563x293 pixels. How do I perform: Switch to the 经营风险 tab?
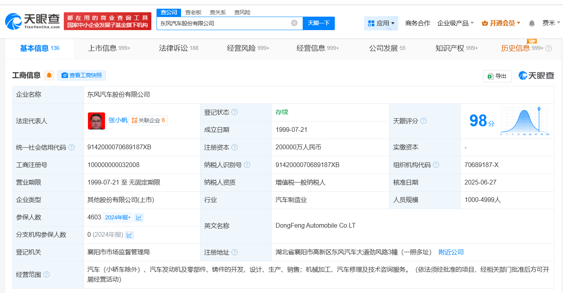tap(248, 48)
